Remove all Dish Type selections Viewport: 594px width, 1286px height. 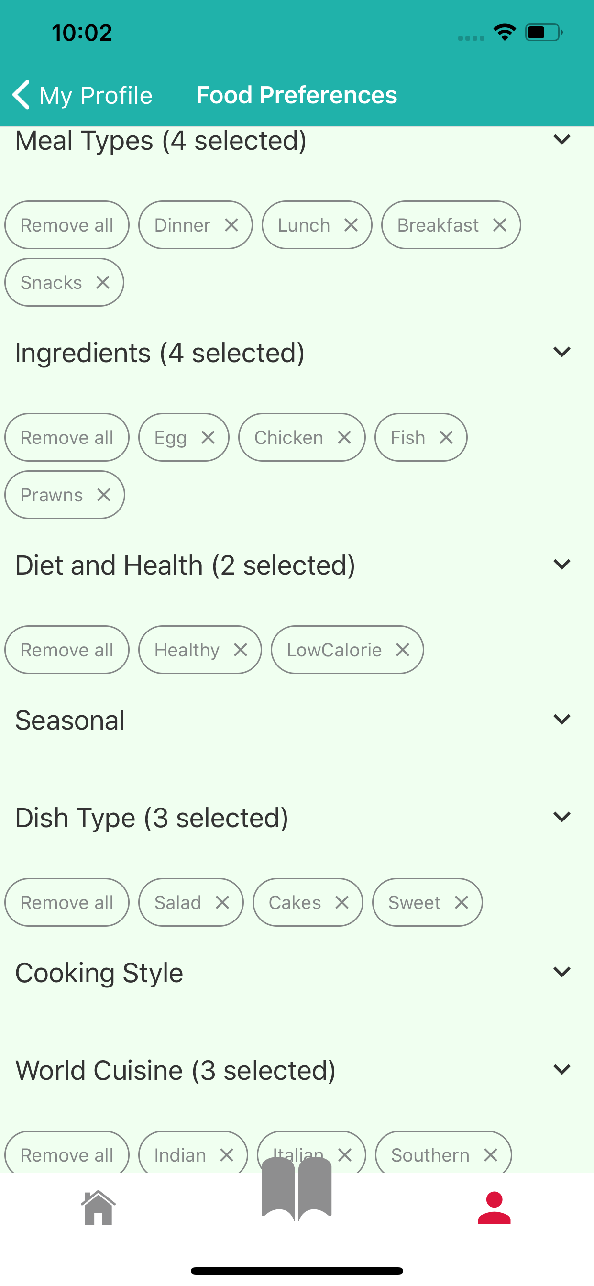click(67, 903)
